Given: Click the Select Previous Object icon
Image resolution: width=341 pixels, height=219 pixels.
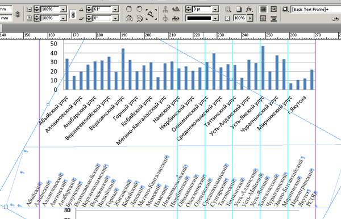Looking at the screenshot, I should click(176, 9).
